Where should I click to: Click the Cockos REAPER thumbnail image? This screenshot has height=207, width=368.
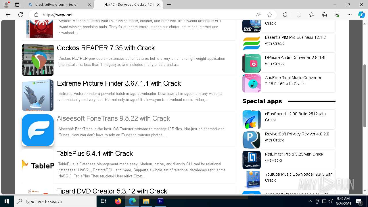(x=38, y=60)
